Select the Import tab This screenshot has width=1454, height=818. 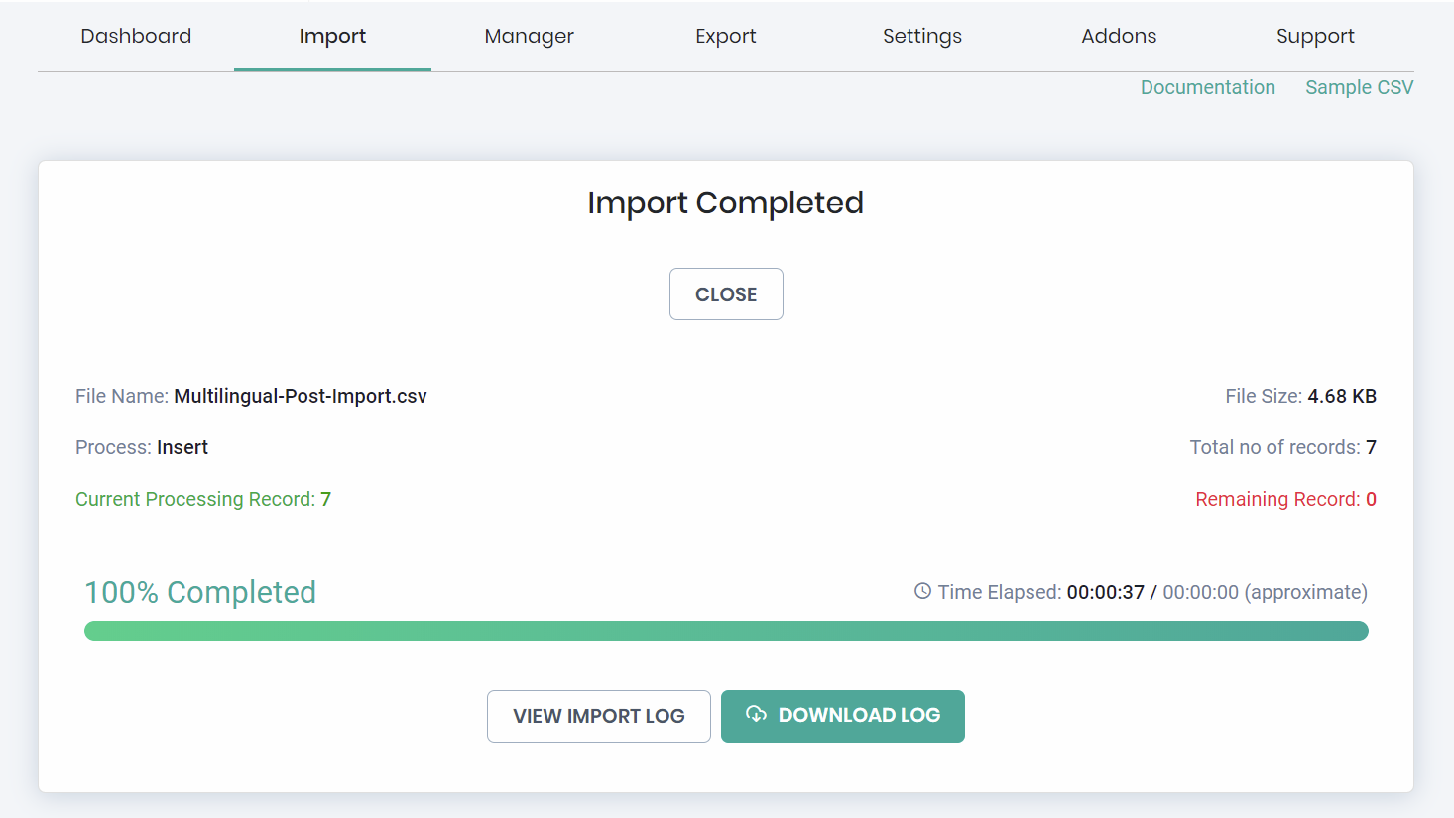pyautogui.click(x=332, y=36)
